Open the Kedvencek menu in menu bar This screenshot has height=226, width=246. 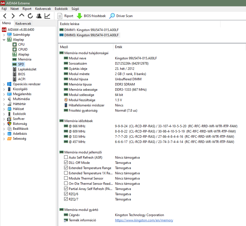pyautogui.click(x=43, y=9)
